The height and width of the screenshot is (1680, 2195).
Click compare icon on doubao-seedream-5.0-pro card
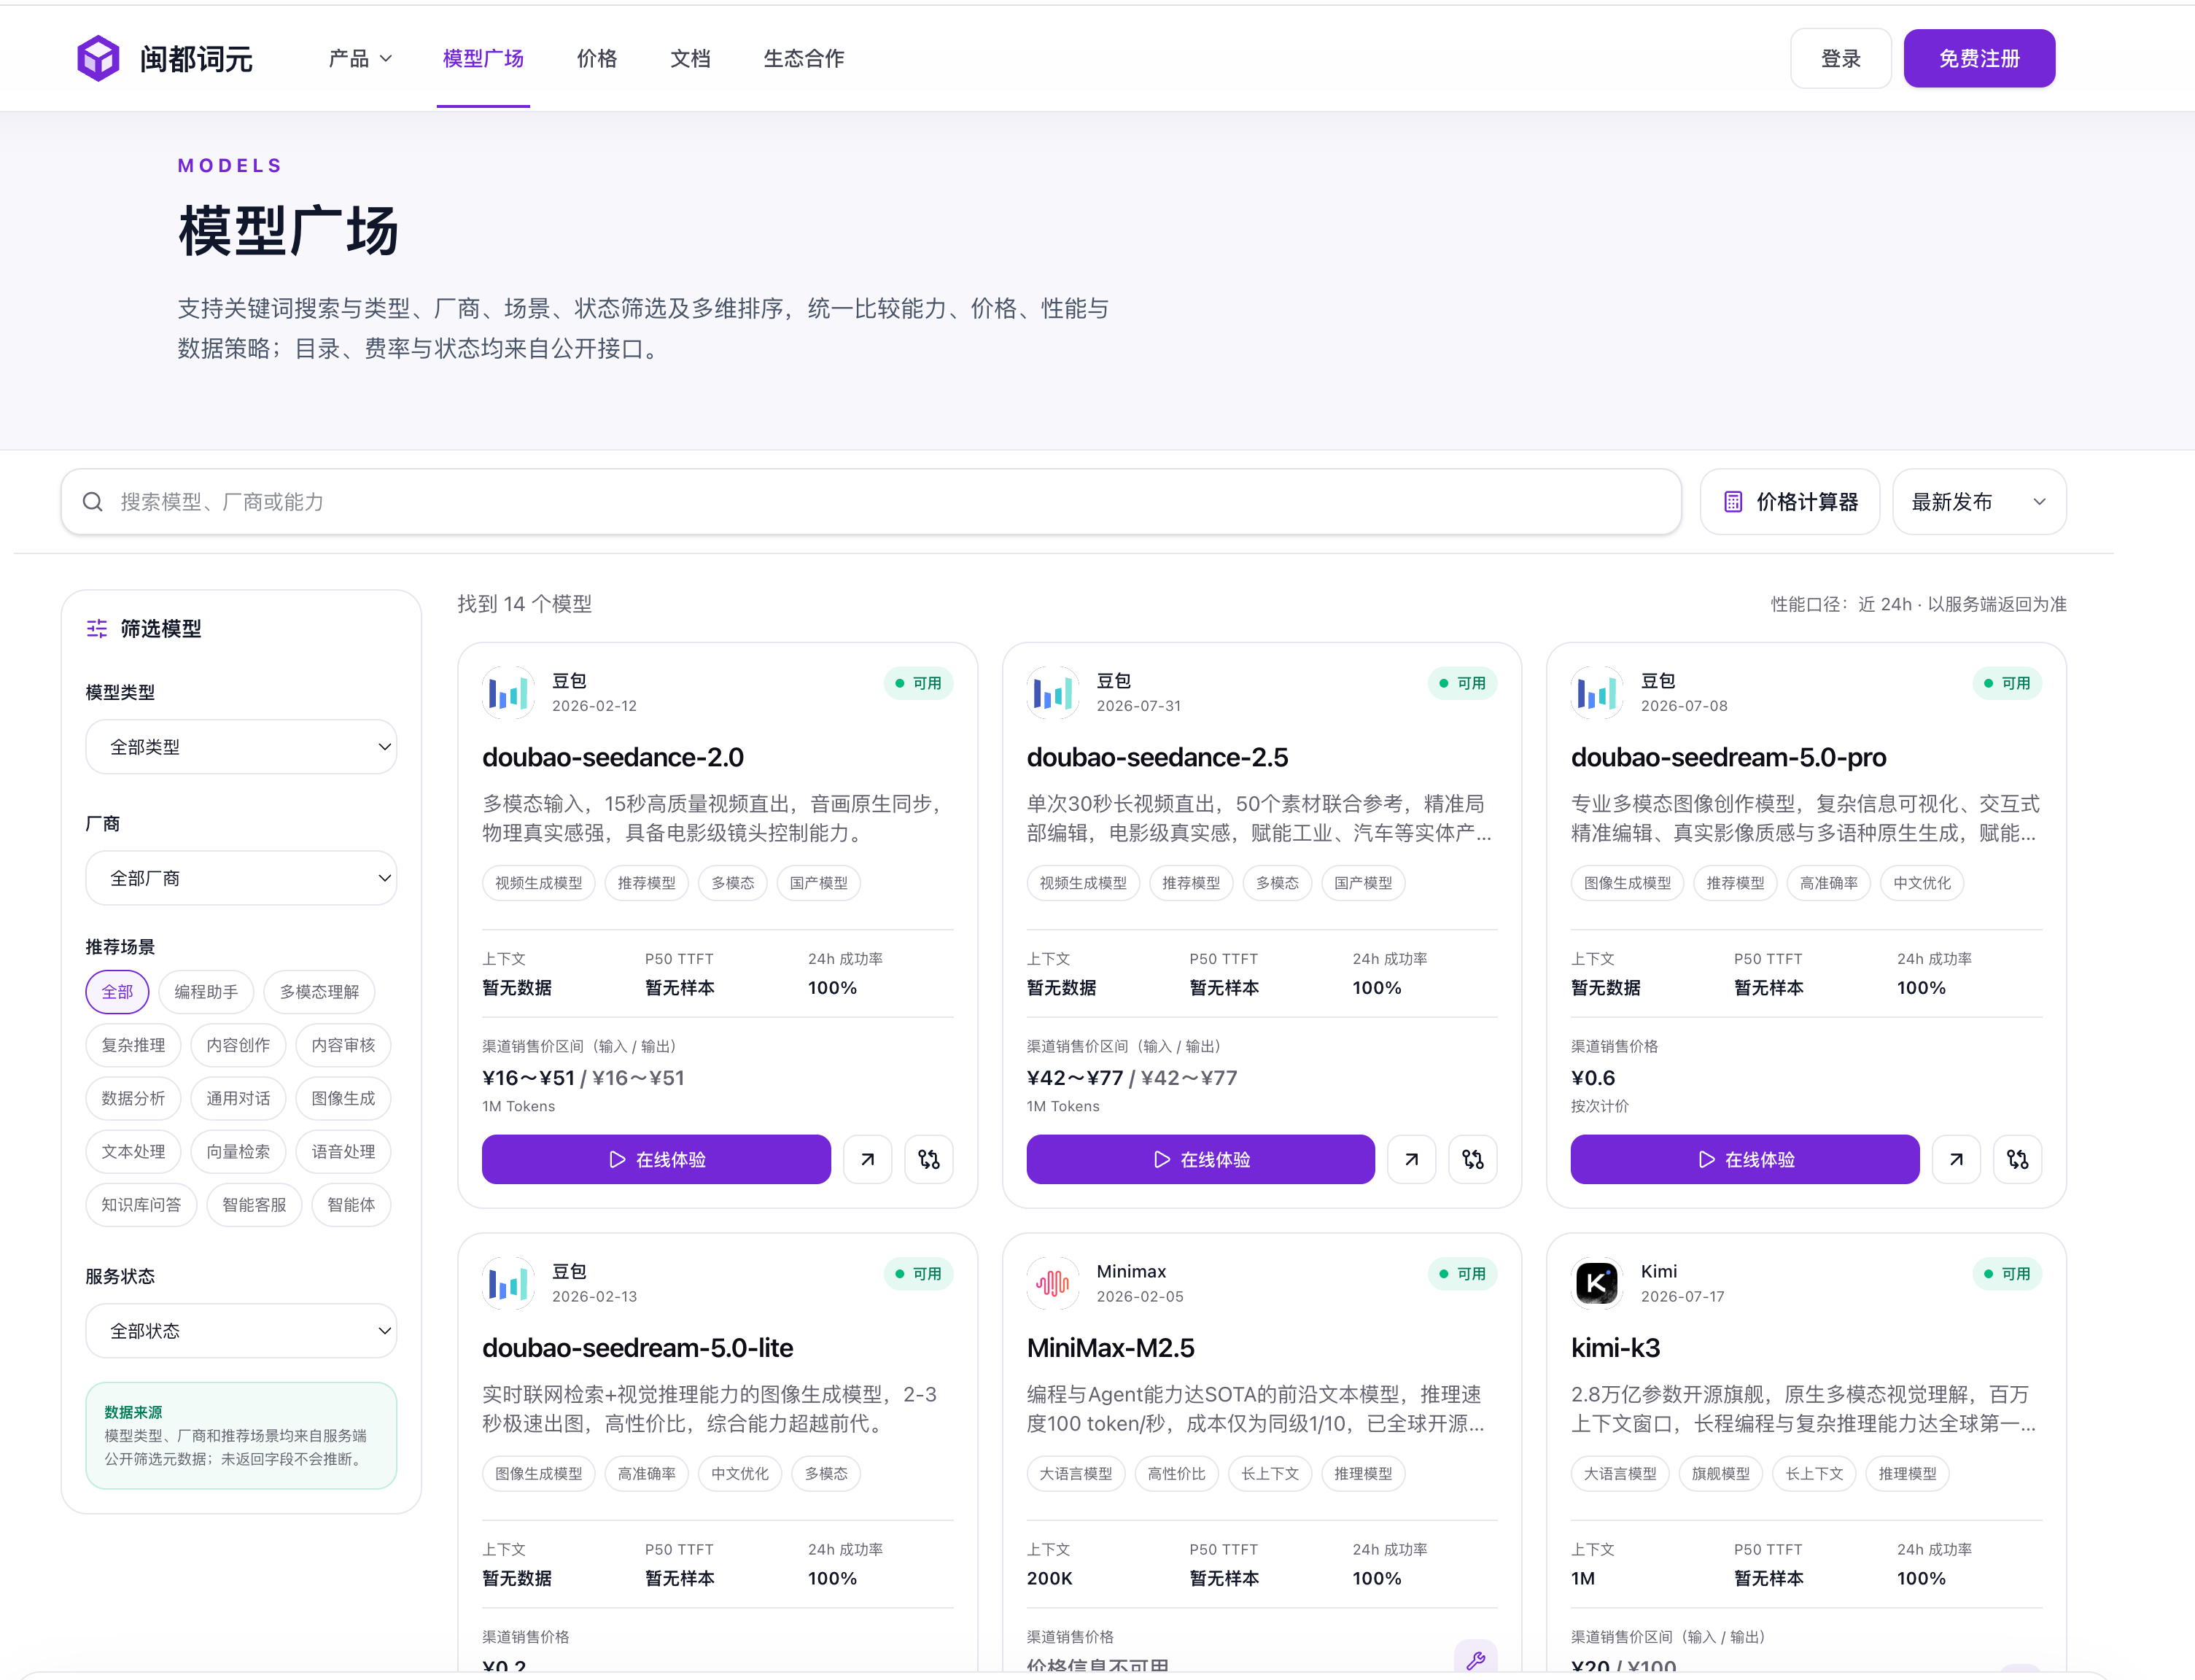(2018, 1159)
